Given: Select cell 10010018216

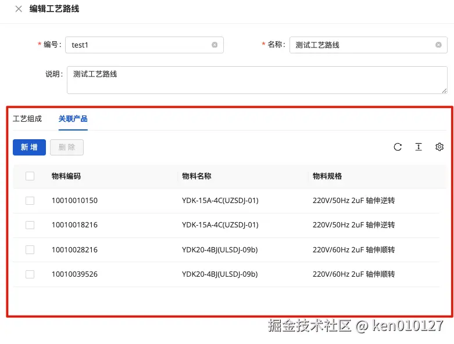Looking at the screenshot, I should point(75,225).
